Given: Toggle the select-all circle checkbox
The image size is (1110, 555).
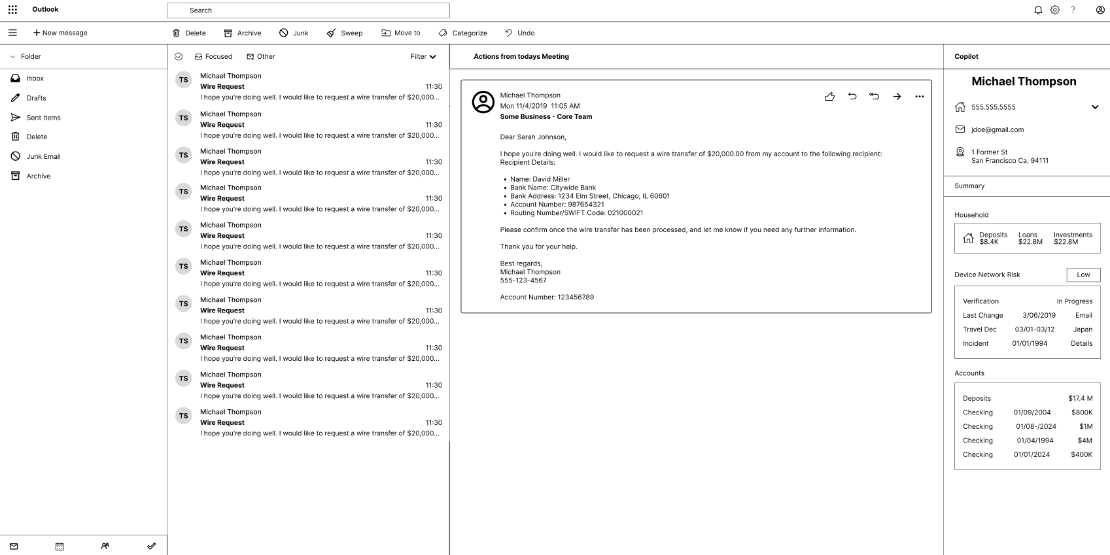Looking at the screenshot, I should 179,57.
